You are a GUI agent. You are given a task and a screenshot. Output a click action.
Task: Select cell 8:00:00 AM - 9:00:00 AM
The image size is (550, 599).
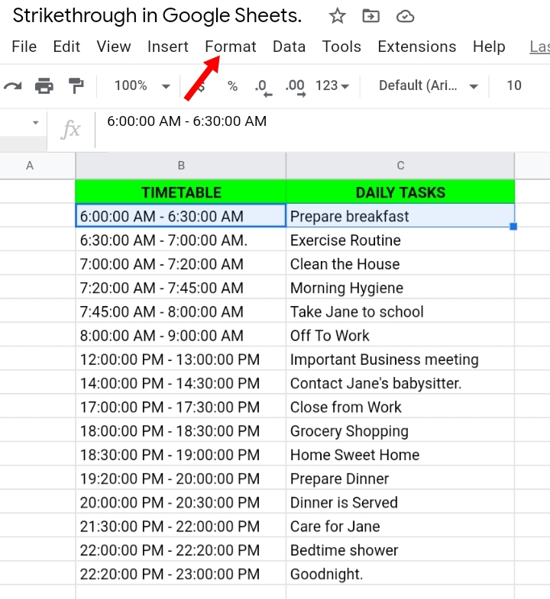click(181, 335)
